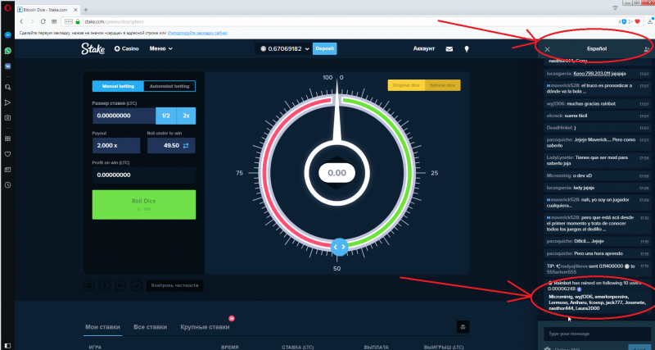Expand the Меню dropdown

tap(160, 48)
